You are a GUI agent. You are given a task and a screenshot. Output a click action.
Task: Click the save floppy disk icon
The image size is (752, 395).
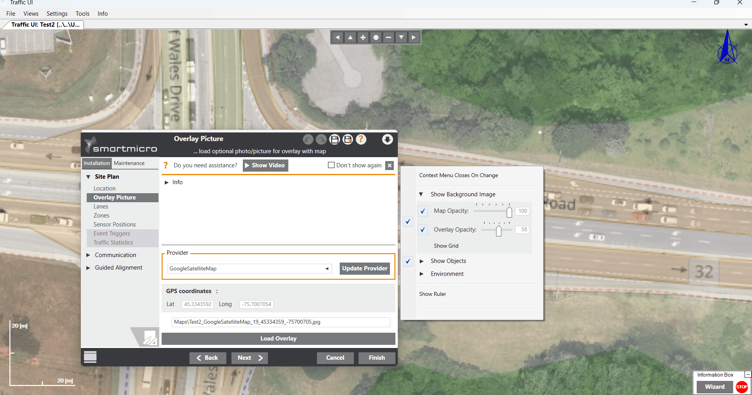335,140
